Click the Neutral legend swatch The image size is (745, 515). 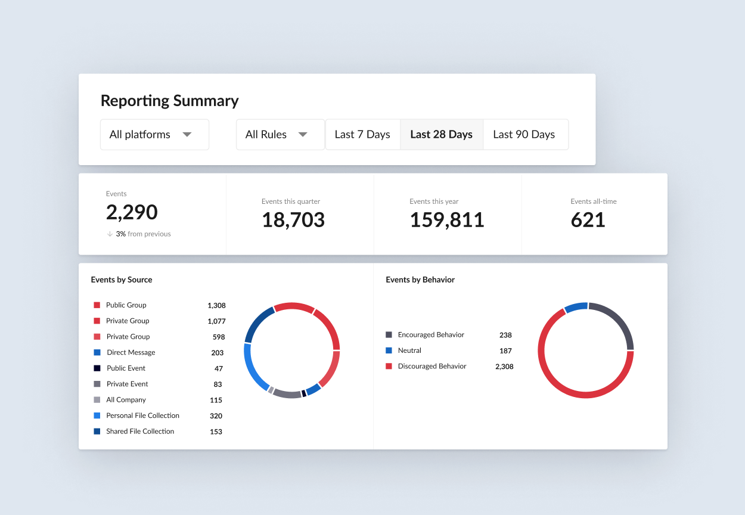pyautogui.click(x=389, y=350)
